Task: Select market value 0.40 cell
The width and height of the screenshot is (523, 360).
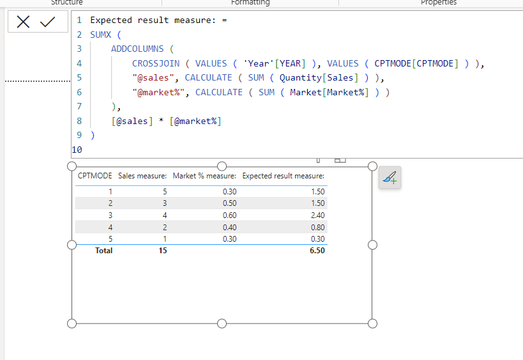Action: (229, 228)
